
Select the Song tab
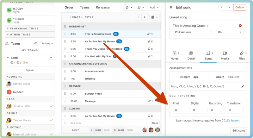208,56
